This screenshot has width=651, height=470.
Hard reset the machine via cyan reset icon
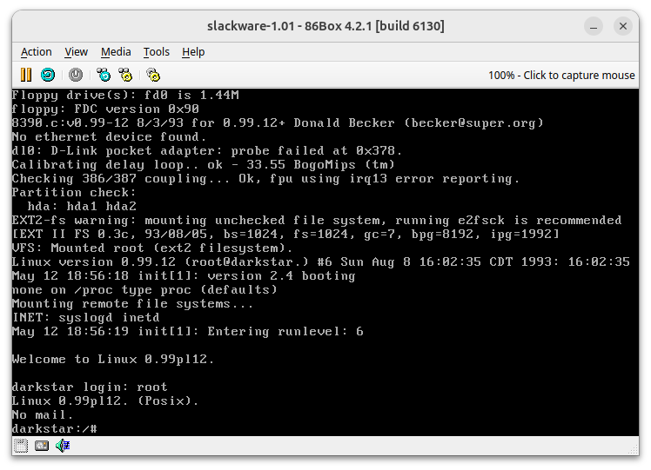[48, 75]
